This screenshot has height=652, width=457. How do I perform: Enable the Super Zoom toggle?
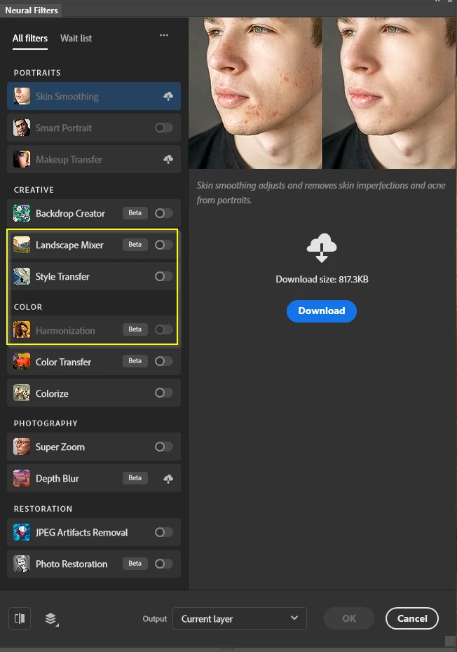pos(164,447)
